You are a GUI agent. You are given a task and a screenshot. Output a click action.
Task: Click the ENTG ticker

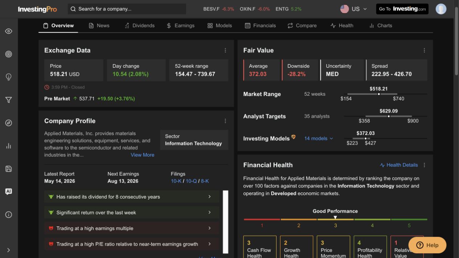point(288,9)
